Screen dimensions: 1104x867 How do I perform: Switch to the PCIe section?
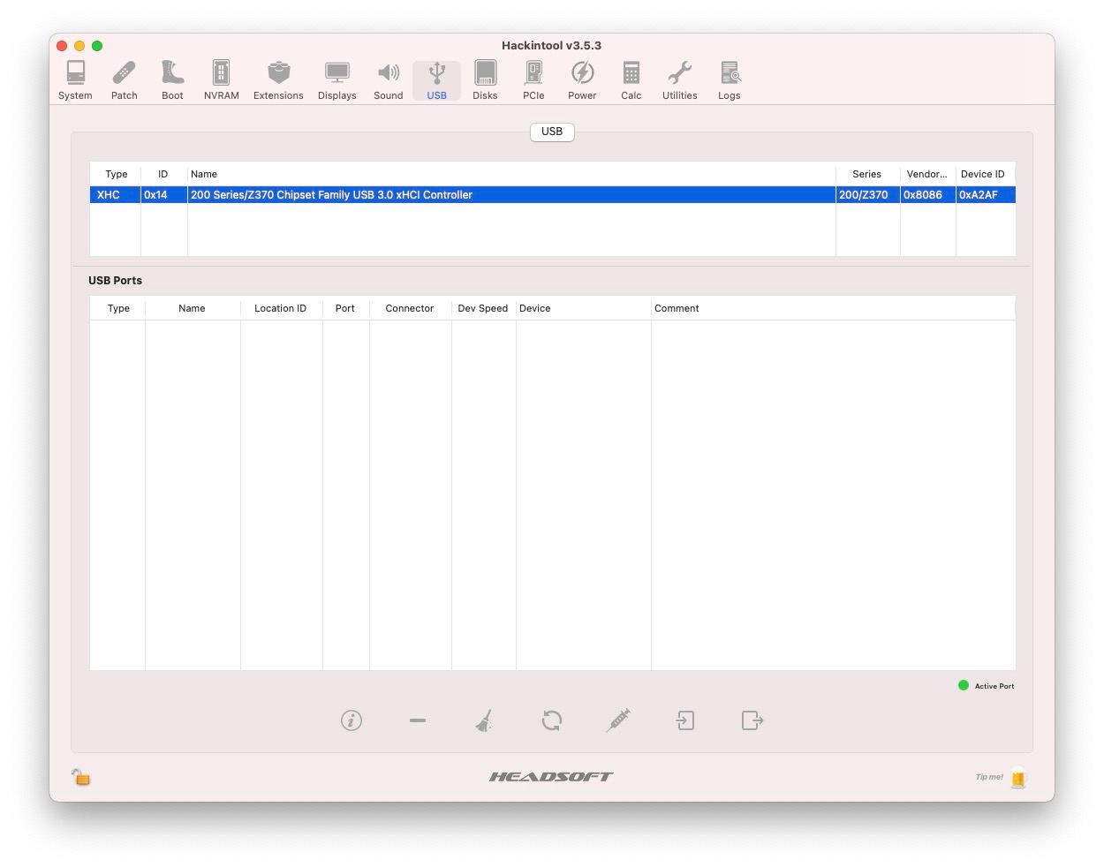[x=533, y=80]
